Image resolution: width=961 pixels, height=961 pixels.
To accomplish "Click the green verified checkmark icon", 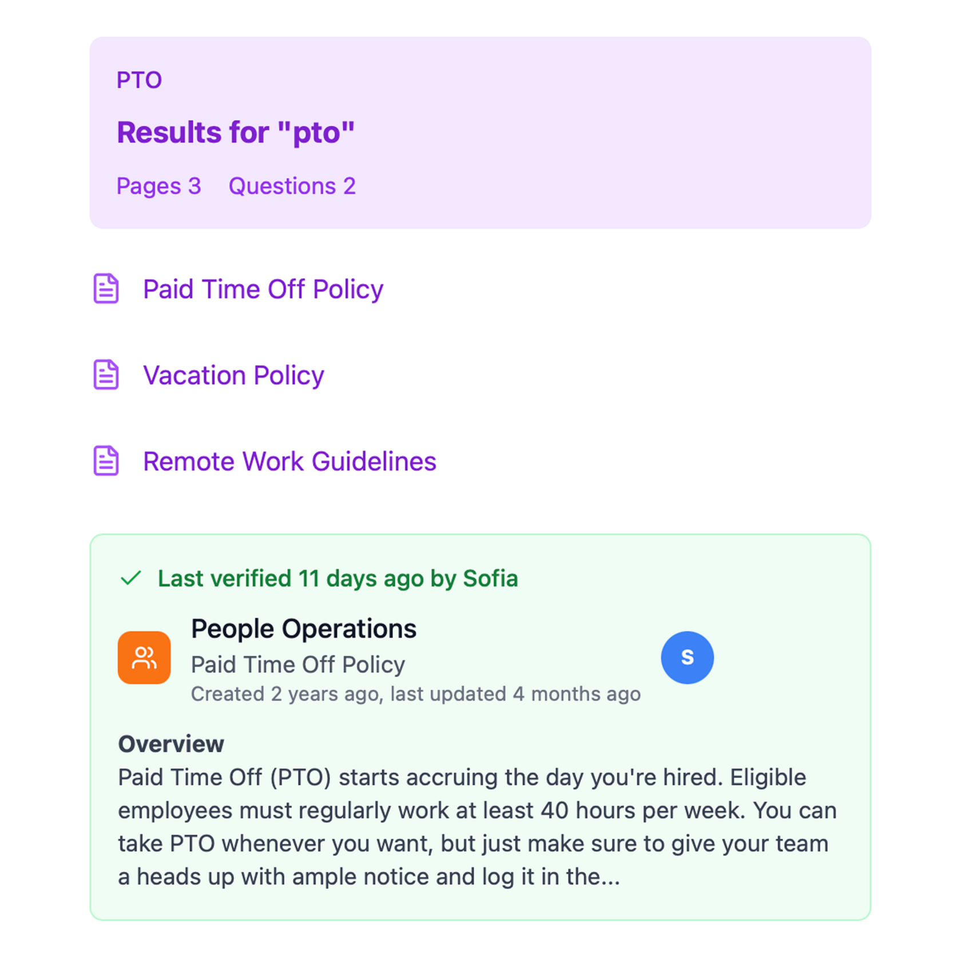I will tap(131, 578).
